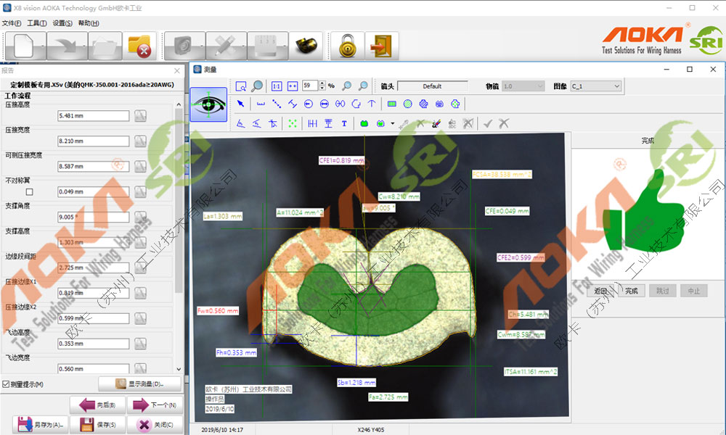This screenshot has width=726, height=435.
Task: Select the arc measurement tool
Action: coord(356,104)
